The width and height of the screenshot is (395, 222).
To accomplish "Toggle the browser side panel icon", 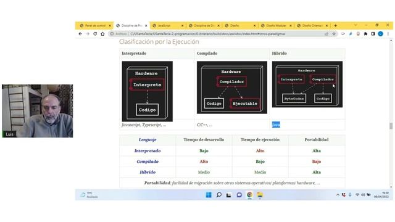I will pyautogui.click(x=373, y=34).
